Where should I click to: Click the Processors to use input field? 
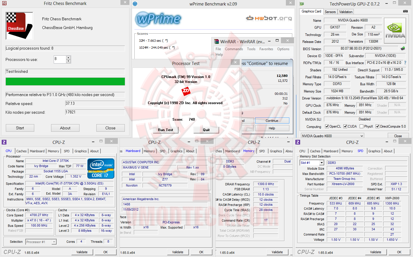60,59
